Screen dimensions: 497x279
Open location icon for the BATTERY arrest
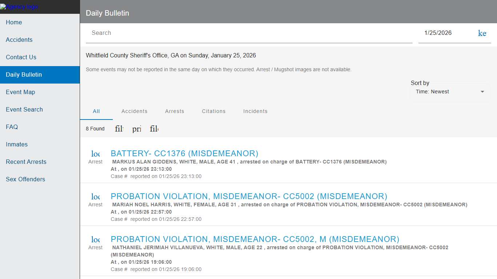click(95, 153)
